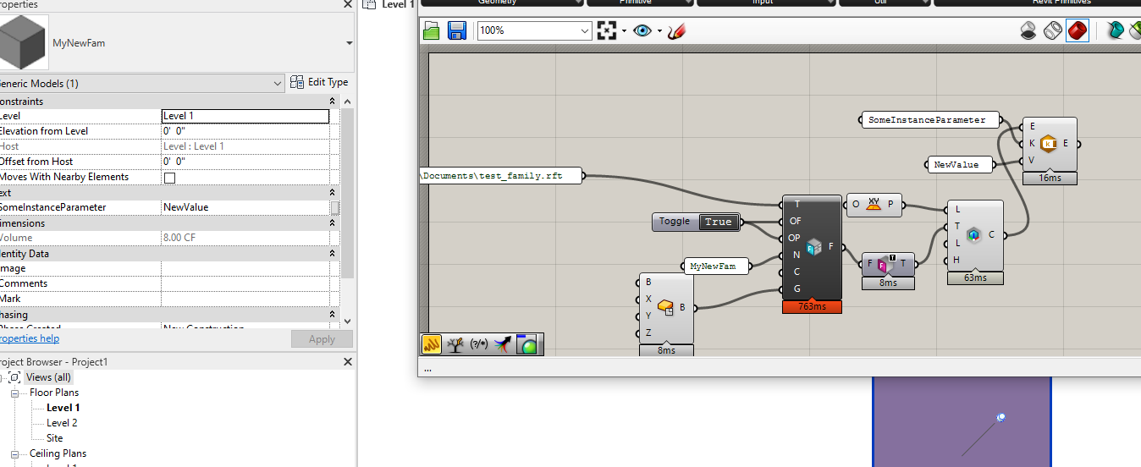The width and height of the screenshot is (1141, 467).
Task: Open the eye named views dropdown arrow
Action: [659, 31]
